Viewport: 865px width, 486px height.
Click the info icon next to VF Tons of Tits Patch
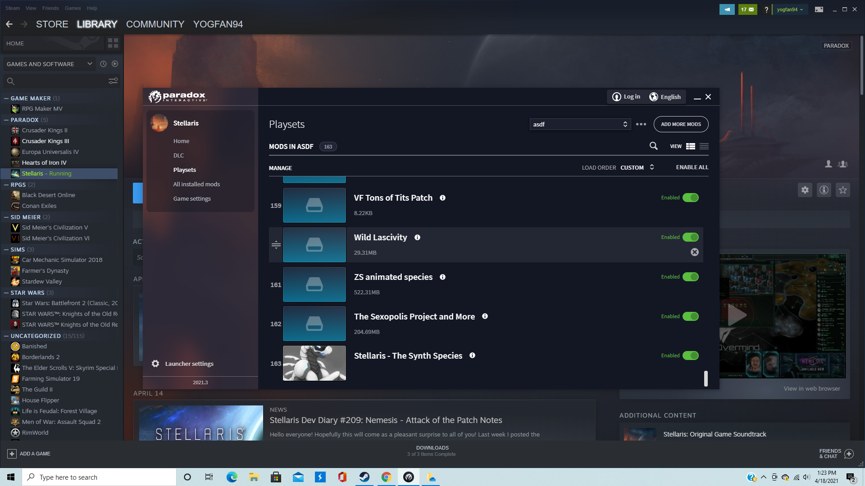[442, 198]
